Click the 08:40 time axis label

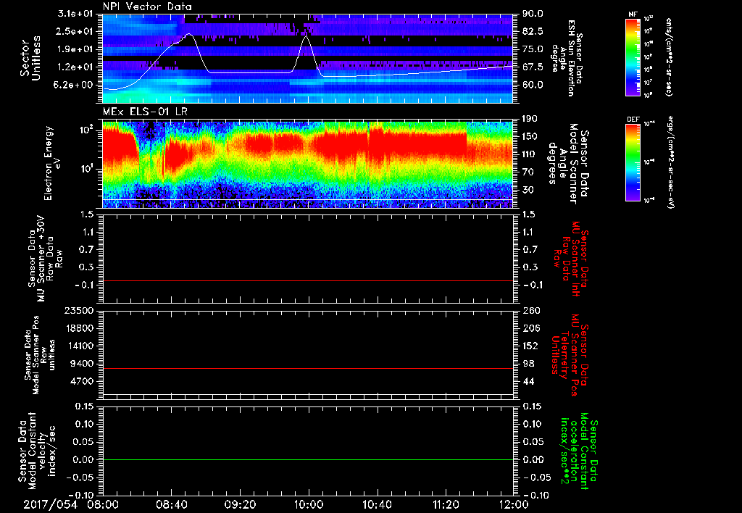pos(171,504)
